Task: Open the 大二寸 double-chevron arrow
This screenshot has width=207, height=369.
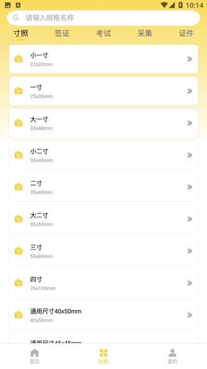Action: (190, 219)
